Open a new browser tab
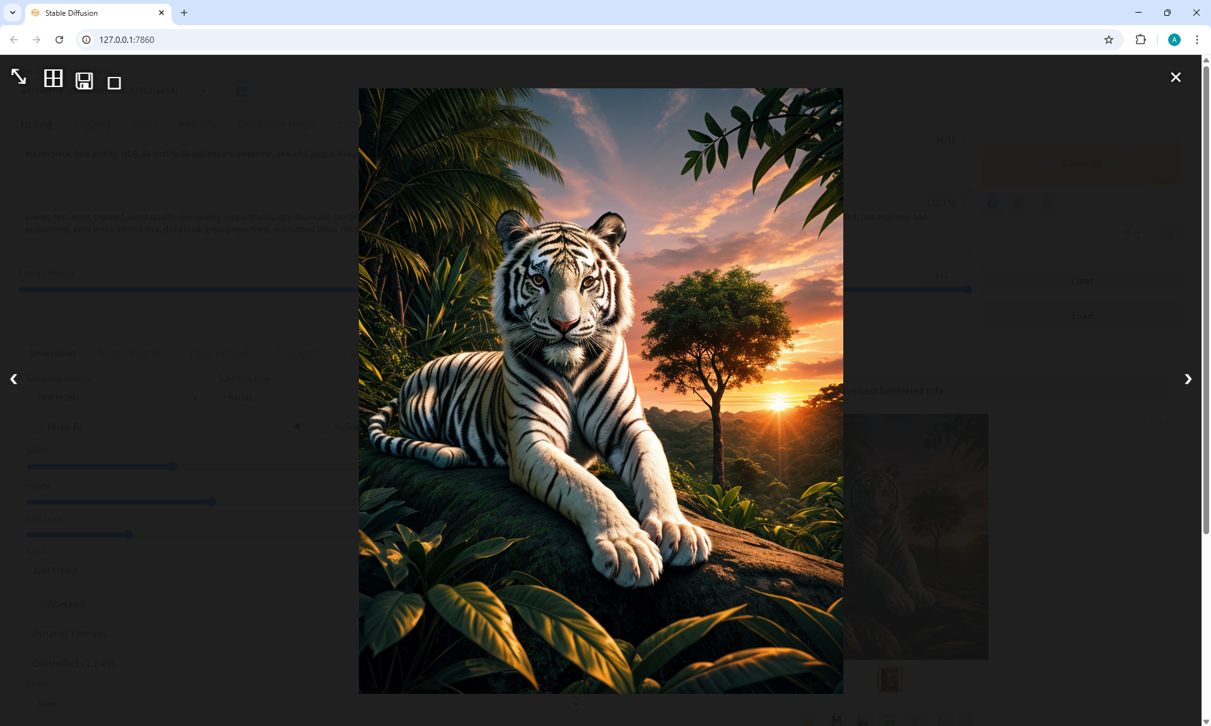 pyautogui.click(x=184, y=13)
